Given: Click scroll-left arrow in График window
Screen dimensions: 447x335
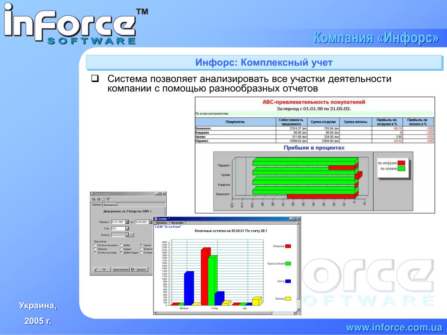Looking at the screenshot, I should pyautogui.click(x=155, y=313).
